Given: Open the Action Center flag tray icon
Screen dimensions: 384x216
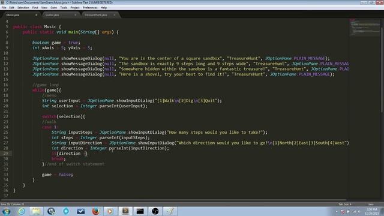Looking at the screenshot, I should pyautogui.click(x=348, y=212).
